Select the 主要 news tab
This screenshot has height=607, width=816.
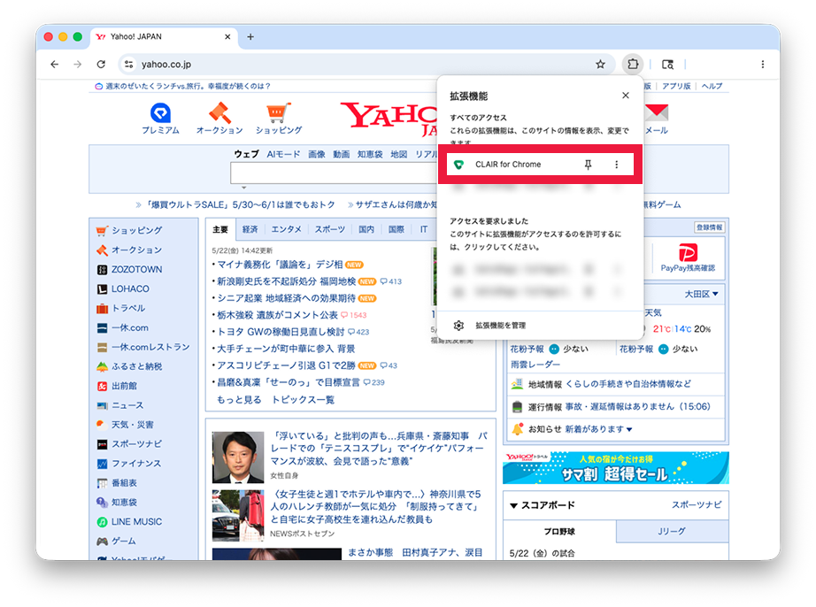220,229
